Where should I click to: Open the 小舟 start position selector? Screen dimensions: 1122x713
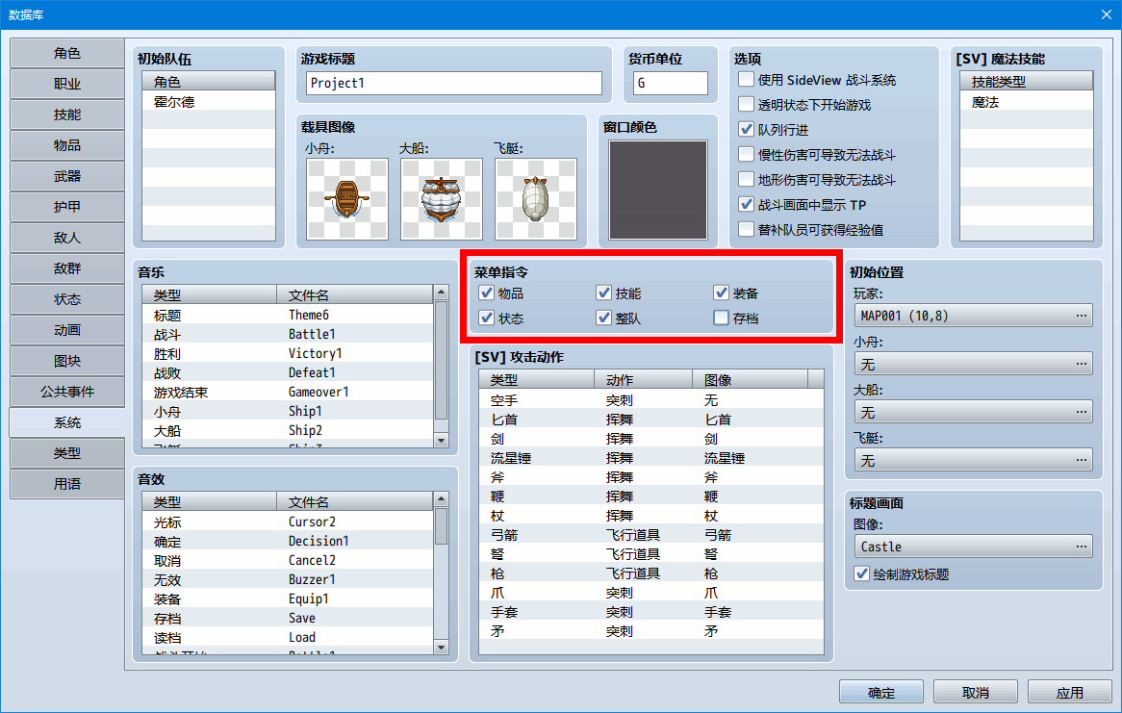point(973,364)
